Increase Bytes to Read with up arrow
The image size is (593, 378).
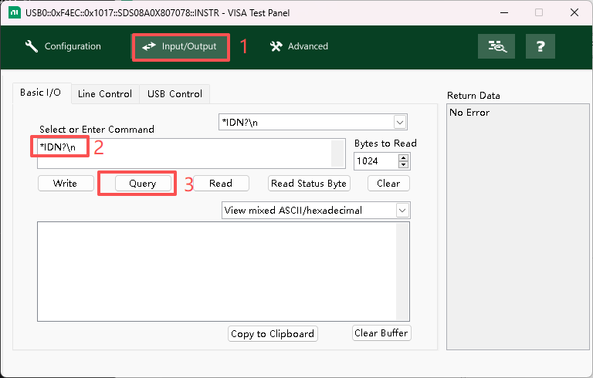[403, 157]
